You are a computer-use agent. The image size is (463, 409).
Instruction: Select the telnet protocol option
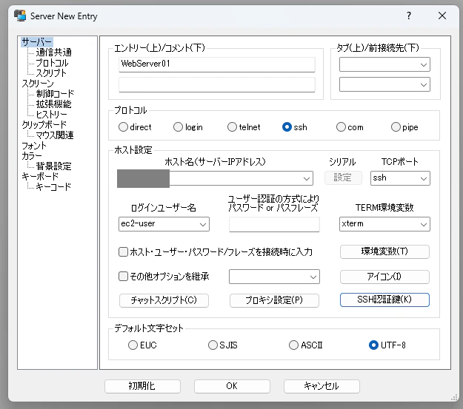click(232, 127)
